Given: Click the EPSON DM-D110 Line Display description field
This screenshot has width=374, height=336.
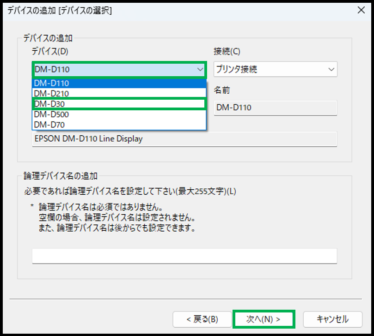Looking at the screenshot, I should coord(184,139).
